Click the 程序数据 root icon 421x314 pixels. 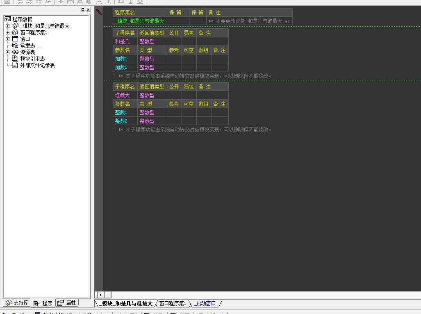[x=7, y=19]
